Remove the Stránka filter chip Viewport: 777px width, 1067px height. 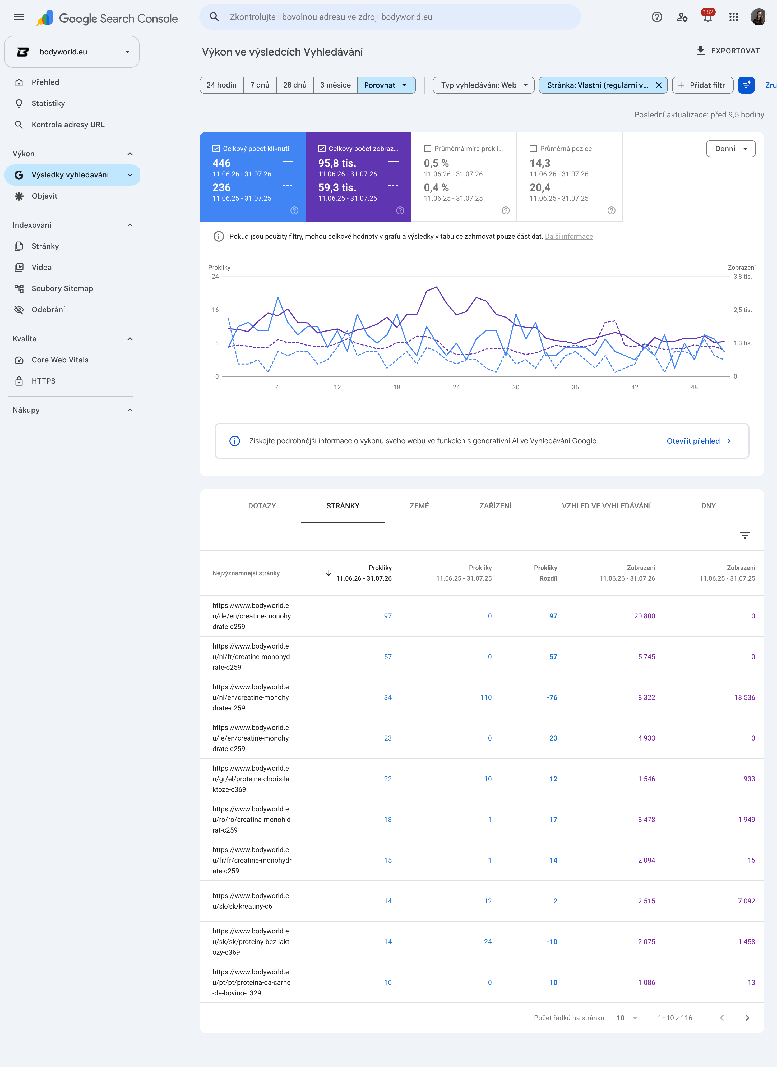(x=659, y=85)
